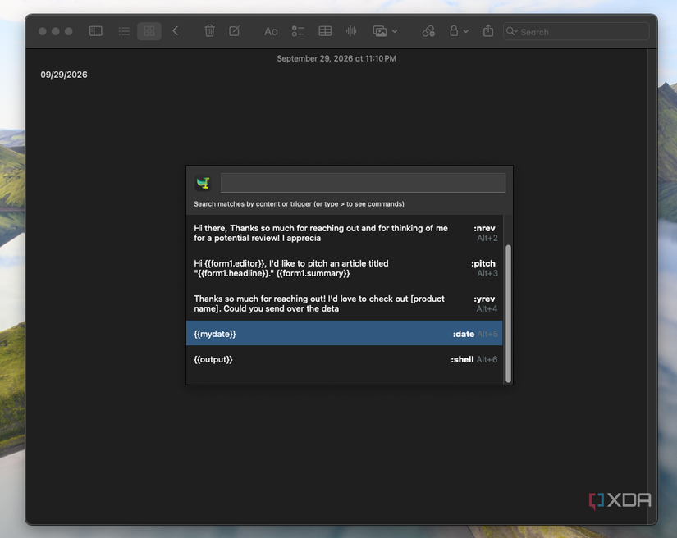
Task: Insert a checklist using toolbar icon
Action: [298, 31]
